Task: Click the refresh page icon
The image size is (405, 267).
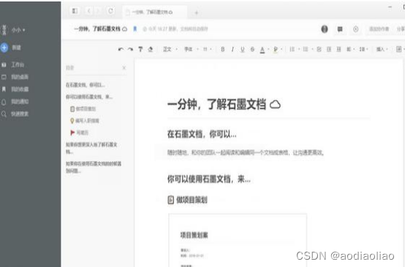Action: pyautogui.click(x=110, y=11)
